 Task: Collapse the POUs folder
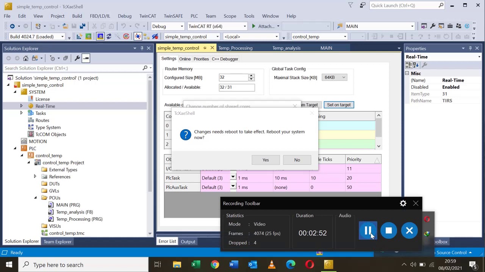pyautogui.click(x=35, y=198)
